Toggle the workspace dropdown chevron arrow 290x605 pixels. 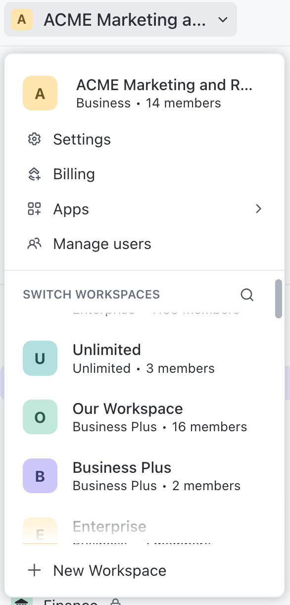point(223,20)
